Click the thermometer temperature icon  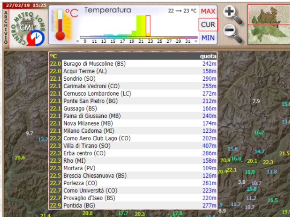pos(61,25)
